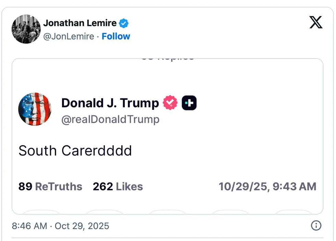The height and width of the screenshot is (241, 336).
Task: Click the X logo in the top corner
Action: [315, 23]
